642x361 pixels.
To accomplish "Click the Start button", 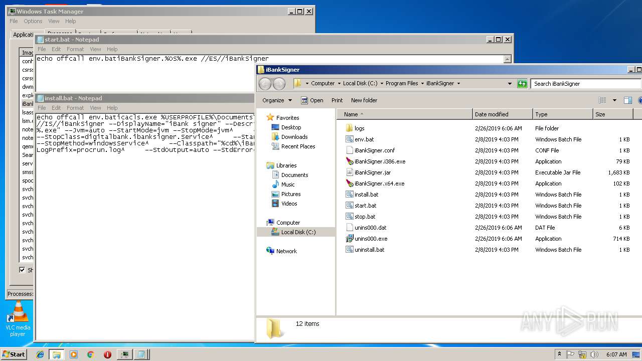I will click(14, 354).
